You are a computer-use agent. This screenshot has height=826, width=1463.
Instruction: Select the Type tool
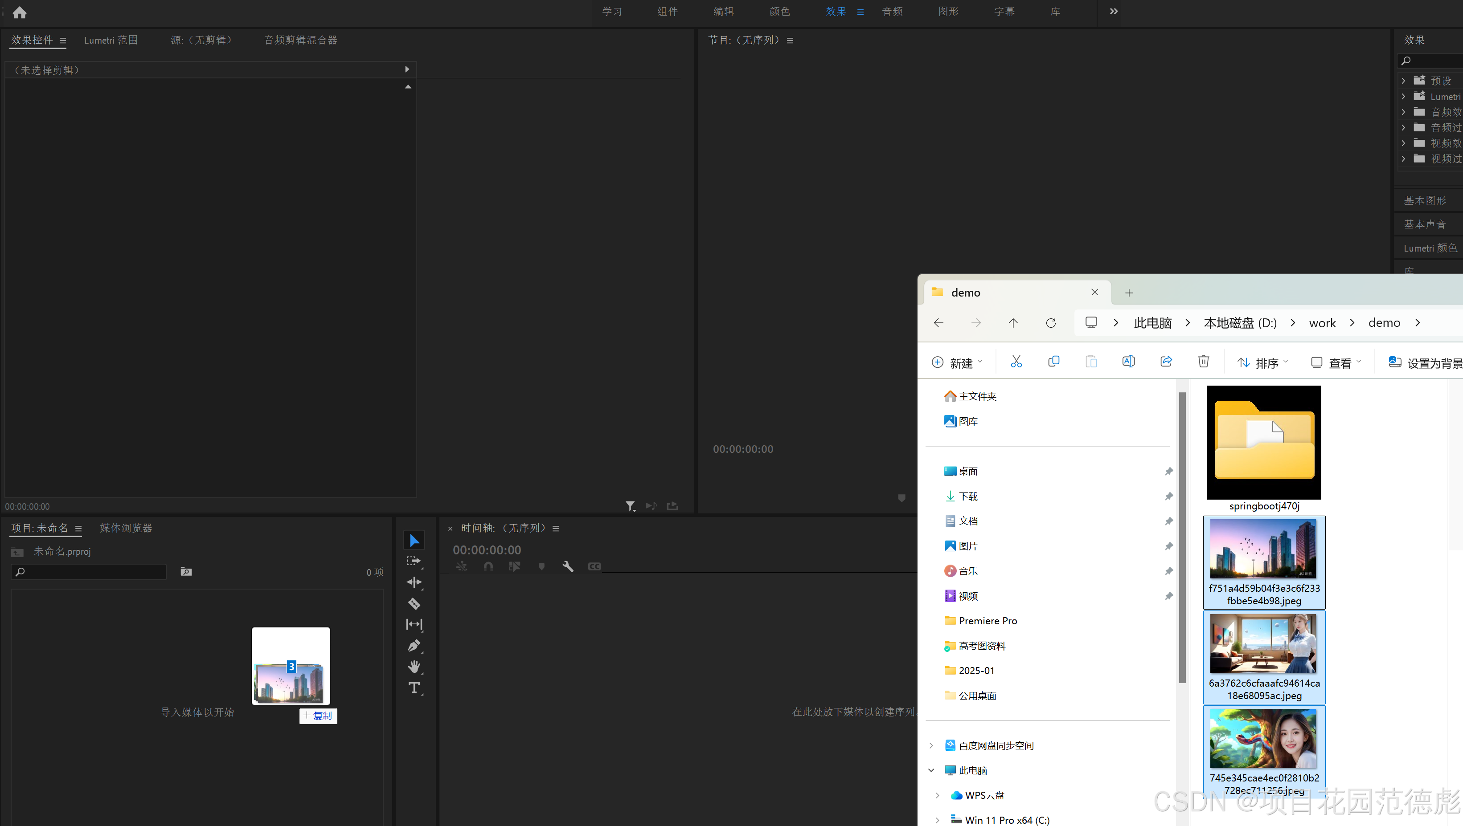click(414, 688)
